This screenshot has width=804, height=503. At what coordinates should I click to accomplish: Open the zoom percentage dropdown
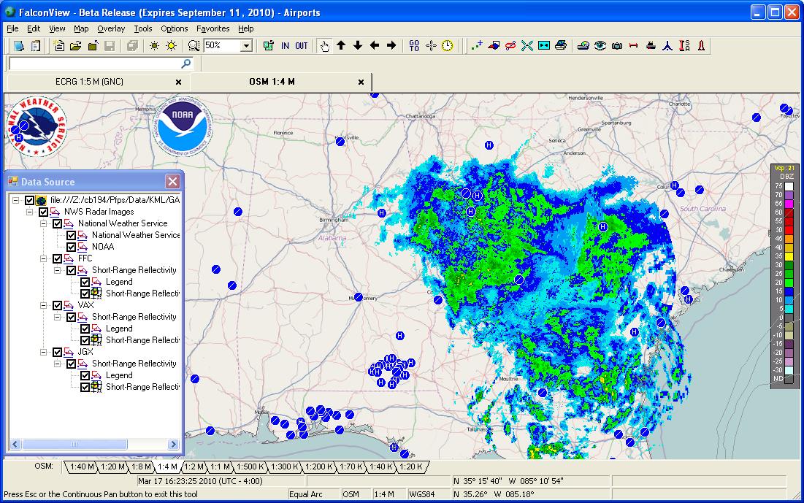[245, 45]
